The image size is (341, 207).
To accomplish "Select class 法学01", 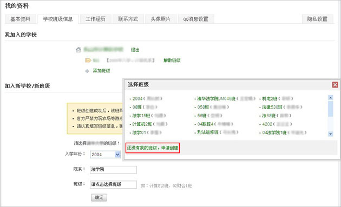I will click(x=139, y=132).
